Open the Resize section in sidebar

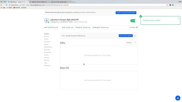tap(46, 44)
